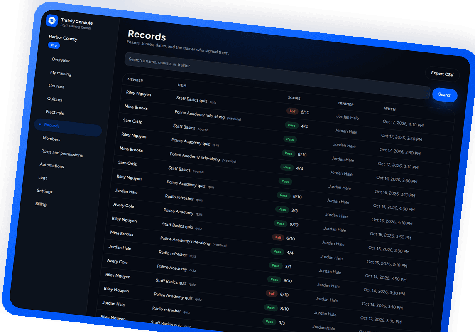Click member Jordan Hale in the Oct 15 4:10 PM row
The image size is (475, 332).
pyautogui.click(x=126, y=191)
